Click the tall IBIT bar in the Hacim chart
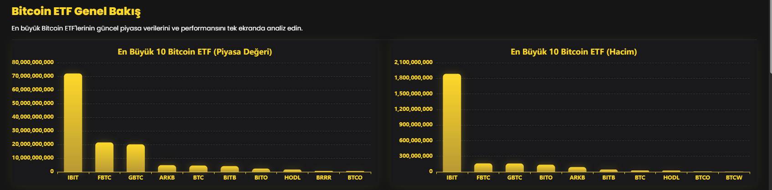This screenshot has width=772, height=190. pos(452,123)
